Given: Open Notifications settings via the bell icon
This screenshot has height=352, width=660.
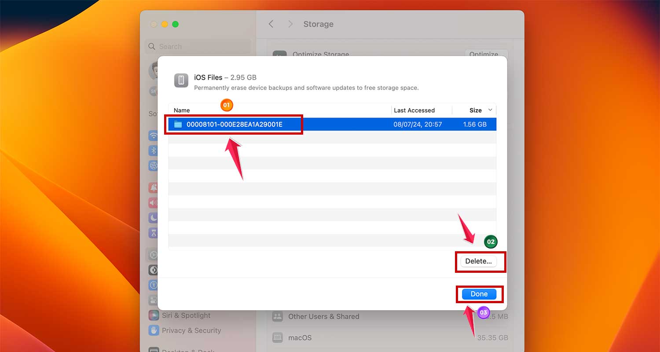Looking at the screenshot, I should pyautogui.click(x=153, y=187).
